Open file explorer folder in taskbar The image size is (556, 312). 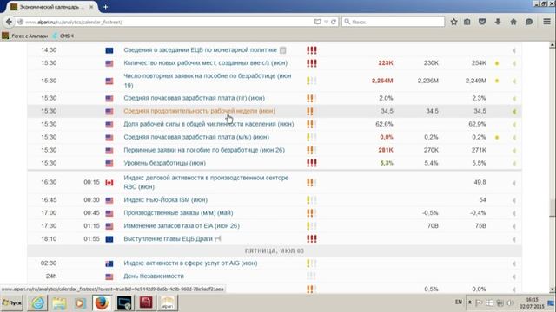(x=59, y=302)
